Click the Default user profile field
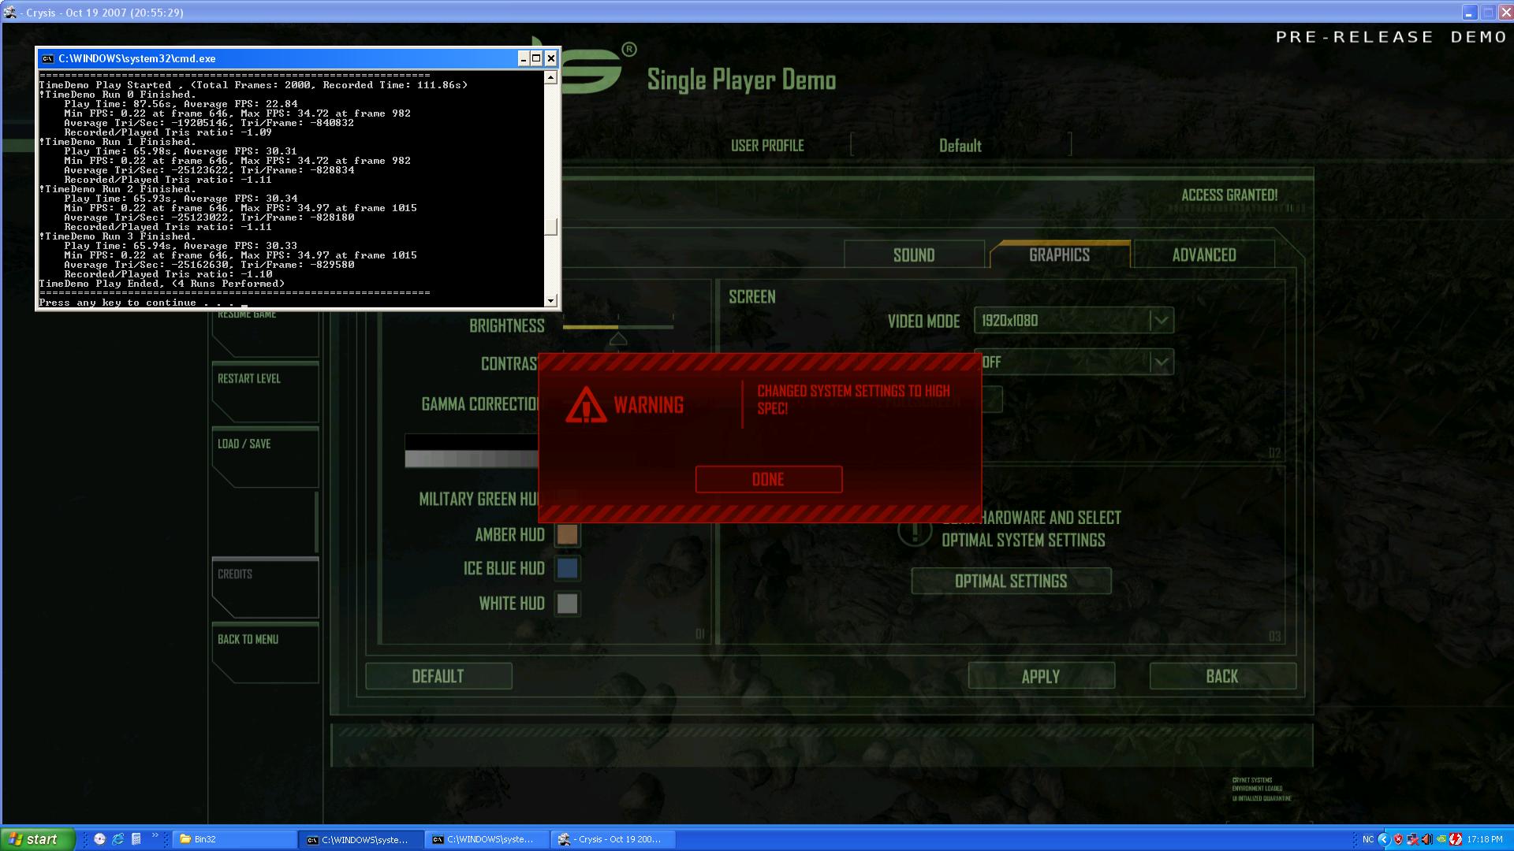Viewport: 1514px width, 851px height. tap(960, 145)
